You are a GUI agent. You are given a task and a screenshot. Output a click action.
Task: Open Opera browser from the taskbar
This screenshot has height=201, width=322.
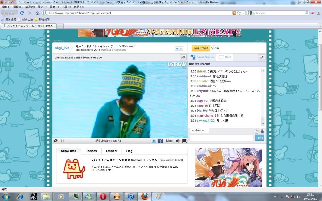(103, 197)
